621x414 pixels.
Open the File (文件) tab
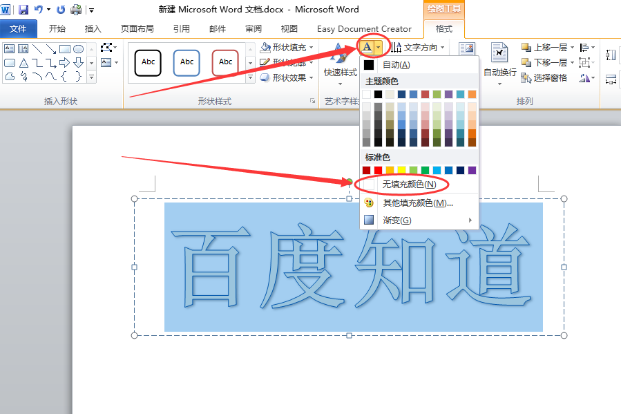pyautogui.click(x=18, y=29)
